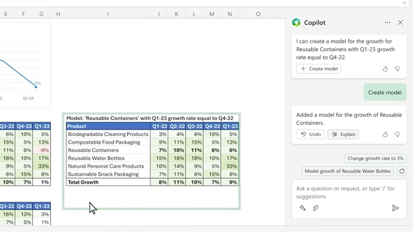Undo the added model

[310, 135]
